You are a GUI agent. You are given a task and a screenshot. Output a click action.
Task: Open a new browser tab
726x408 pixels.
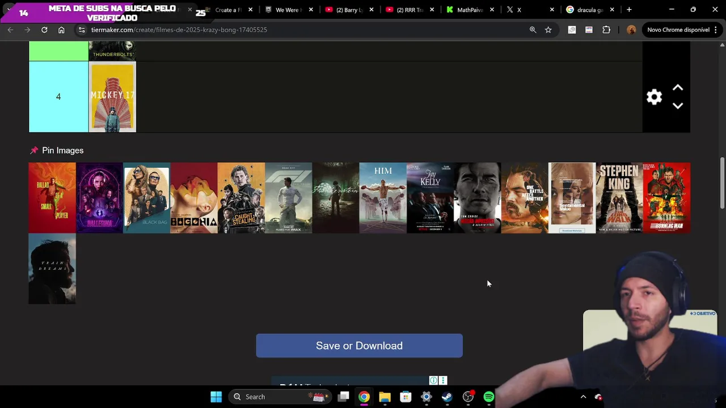coord(629,10)
